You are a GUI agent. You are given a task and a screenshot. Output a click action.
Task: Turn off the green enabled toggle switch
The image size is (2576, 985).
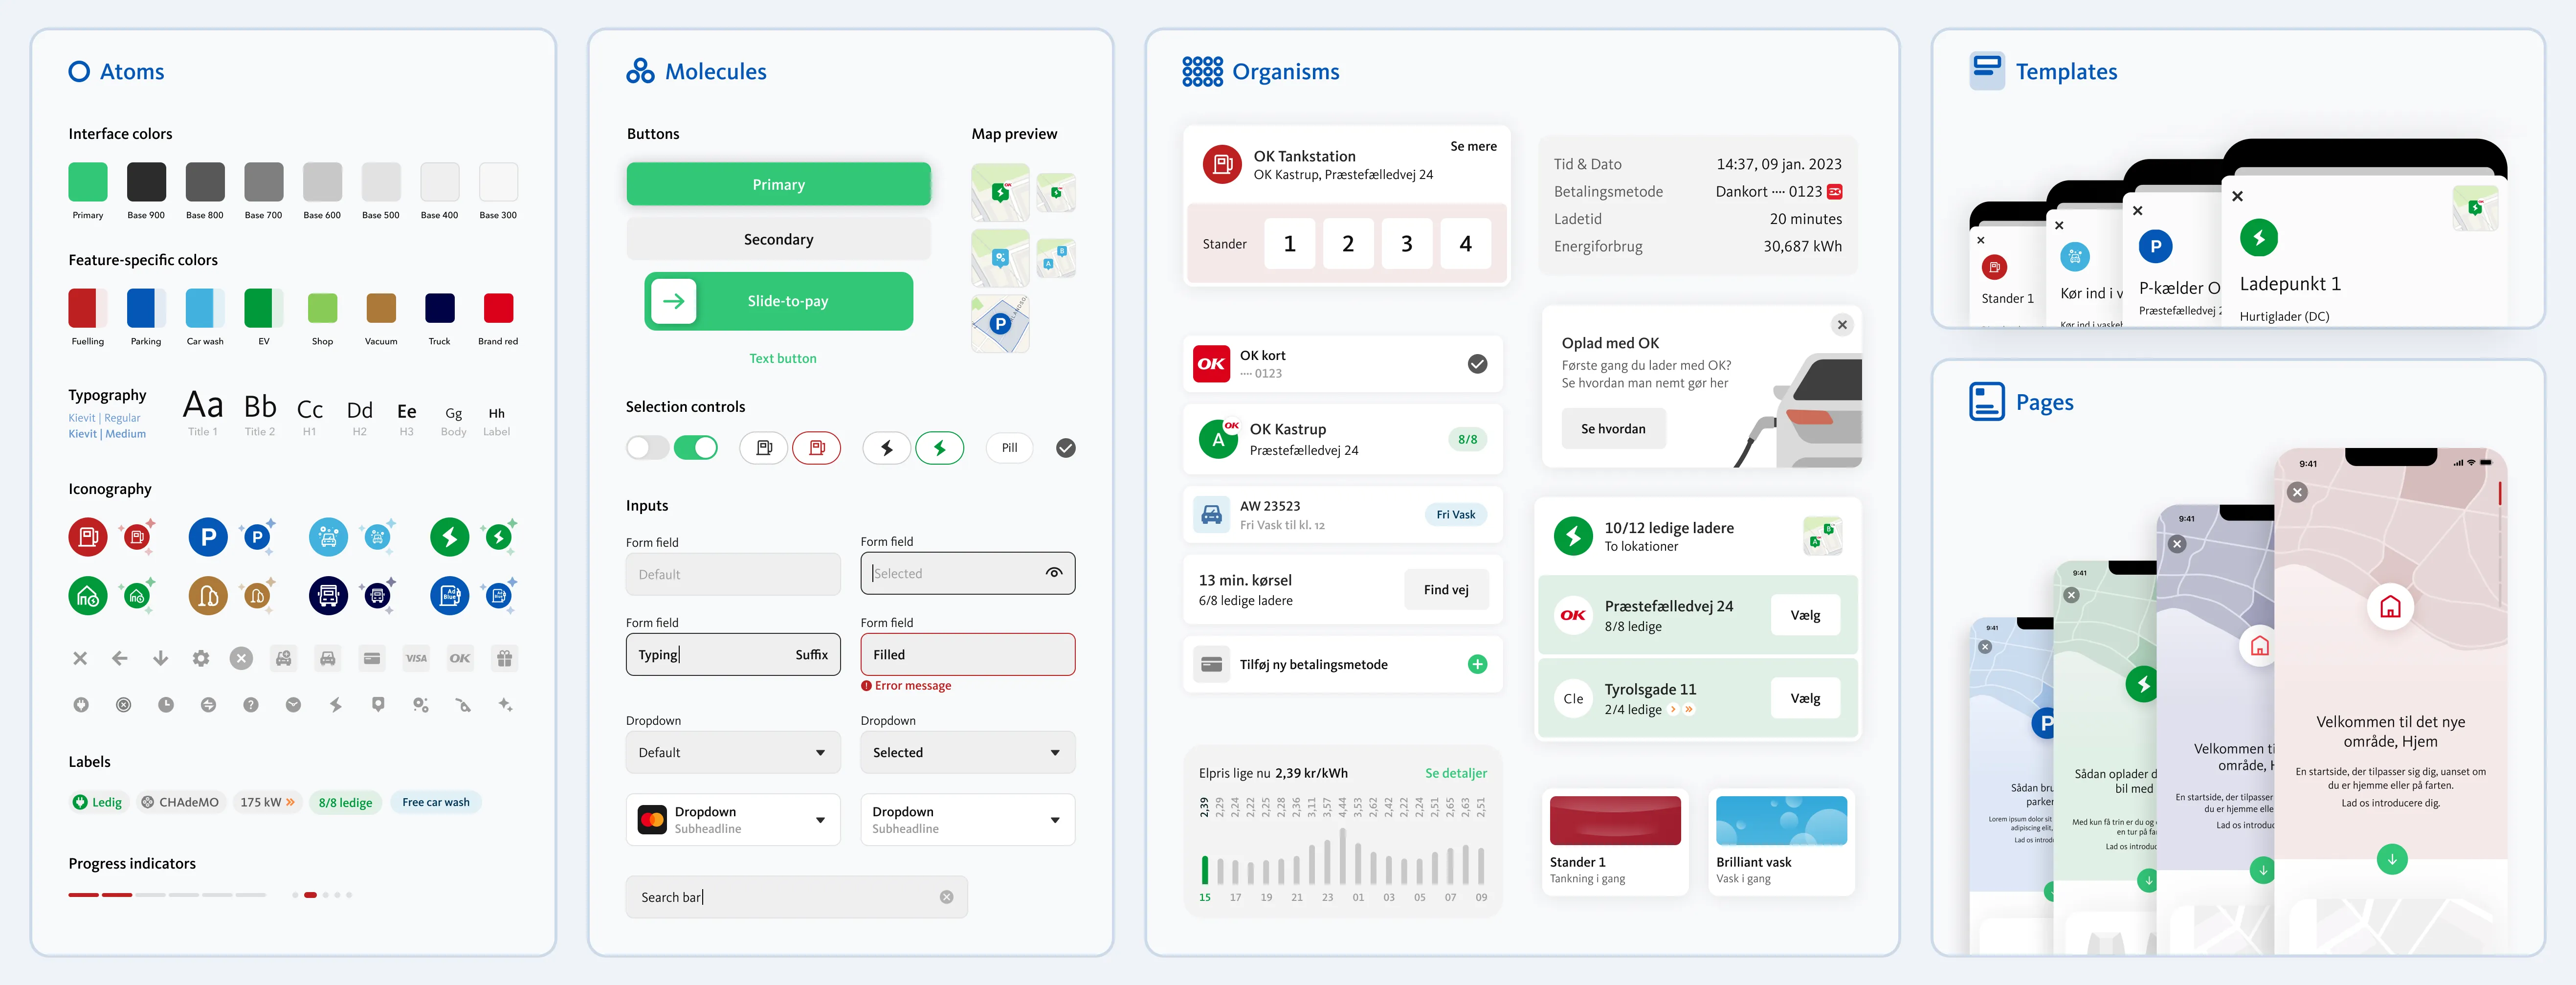pos(696,448)
